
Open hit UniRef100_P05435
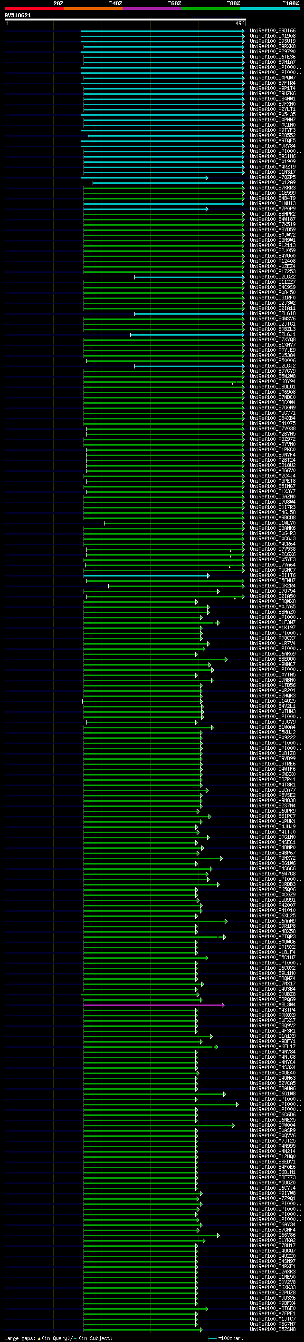pos(273,115)
